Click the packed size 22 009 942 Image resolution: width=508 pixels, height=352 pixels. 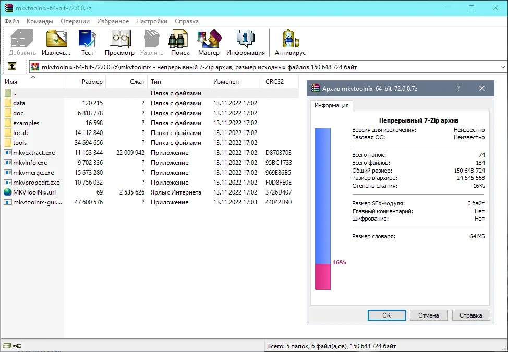[130, 152]
